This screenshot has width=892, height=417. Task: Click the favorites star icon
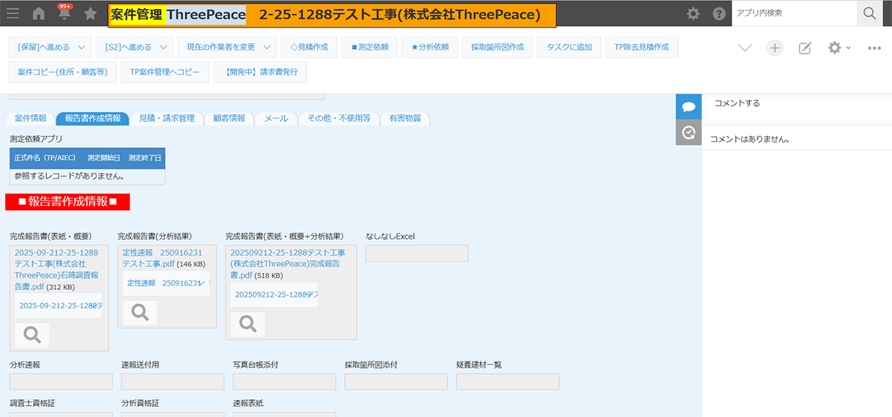tap(90, 13)
